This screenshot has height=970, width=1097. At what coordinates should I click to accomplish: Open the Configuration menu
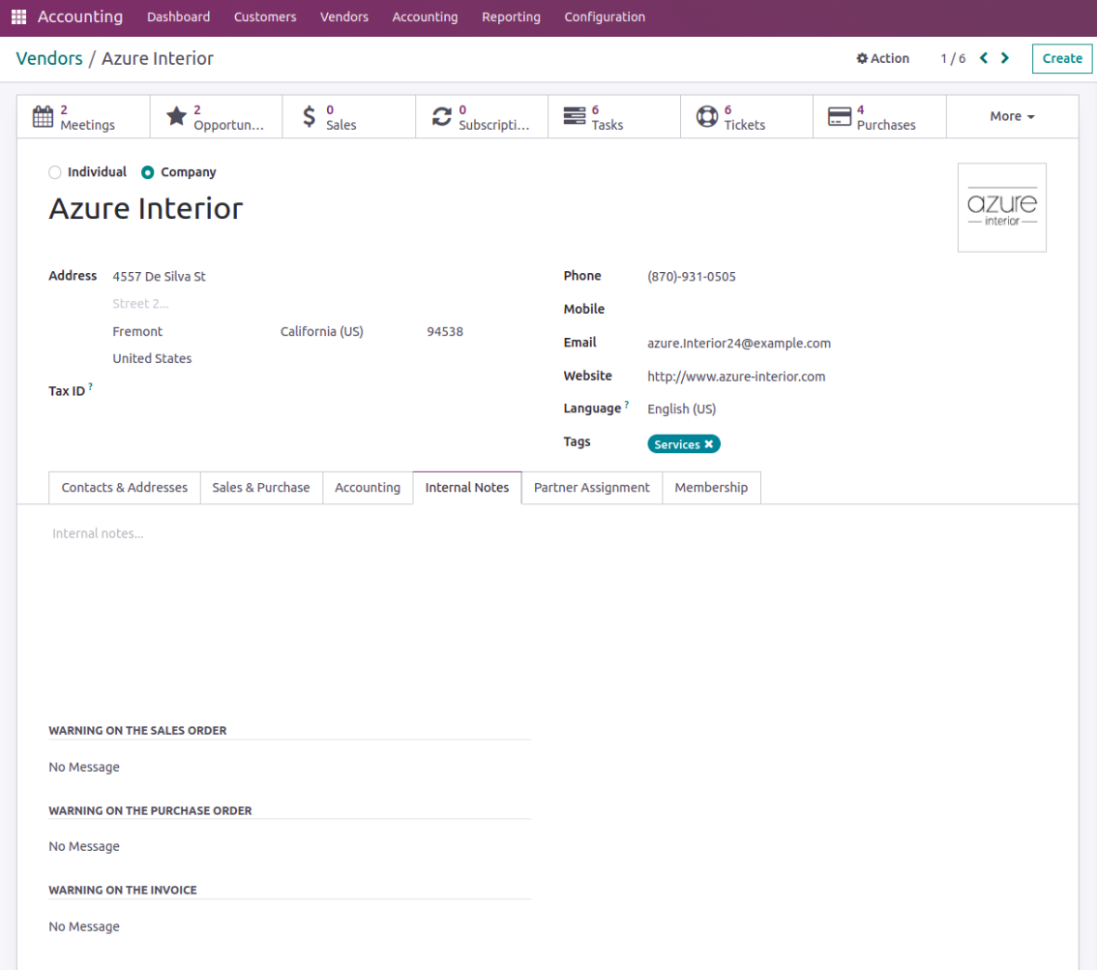[x=605, y=16]
